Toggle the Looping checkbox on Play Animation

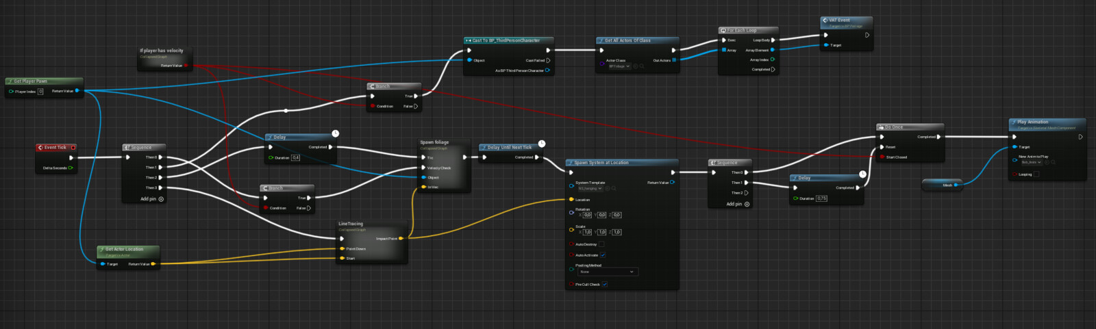[x=1036, y=174]
